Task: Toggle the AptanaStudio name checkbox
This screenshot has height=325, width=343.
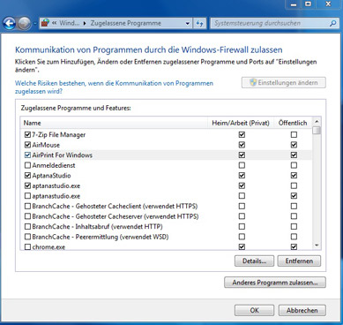Action: pos(27,176)
